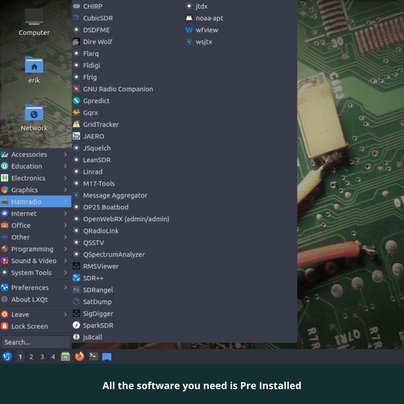This screenshot has width=404, height=404.
Task: Expand Programming submenu arrow
Action: pos(66,249)
